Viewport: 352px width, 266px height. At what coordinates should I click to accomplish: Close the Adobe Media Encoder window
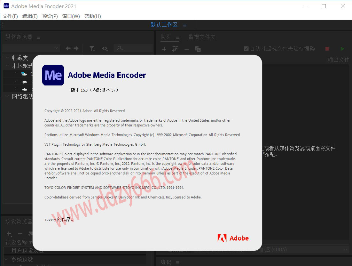tap(343, 6)
